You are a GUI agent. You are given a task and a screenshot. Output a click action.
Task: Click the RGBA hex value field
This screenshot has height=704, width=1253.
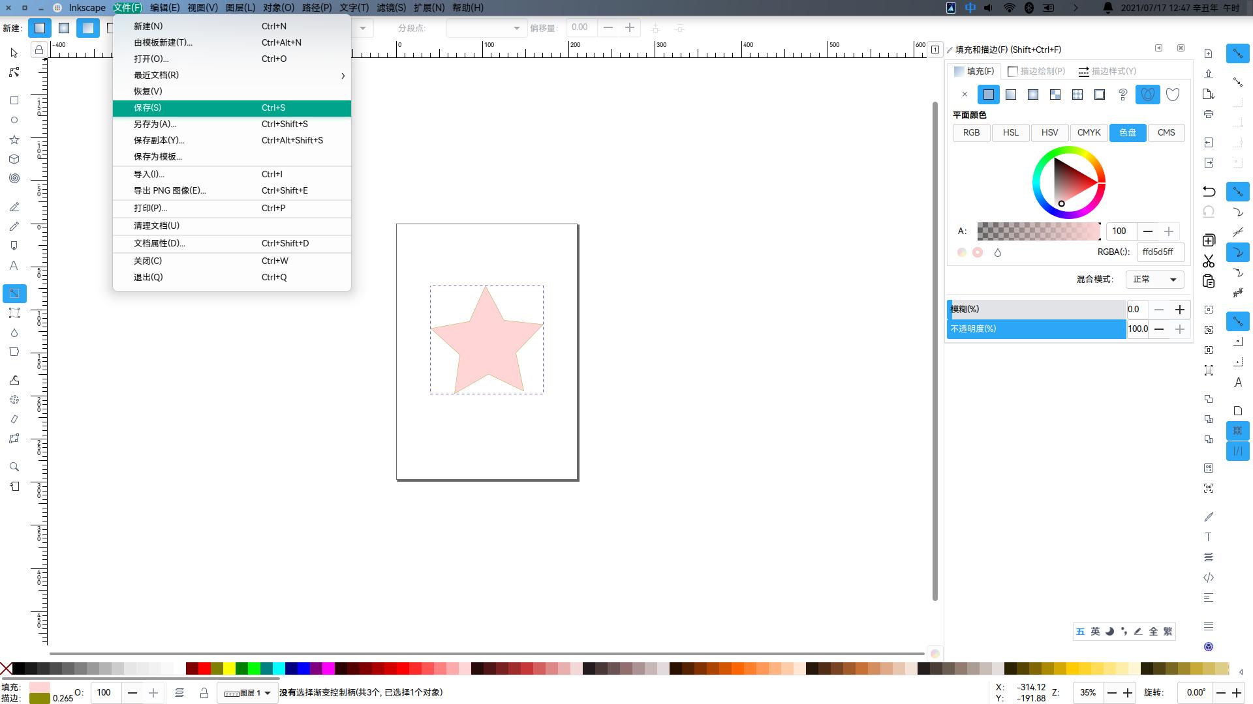point(1160,252)
